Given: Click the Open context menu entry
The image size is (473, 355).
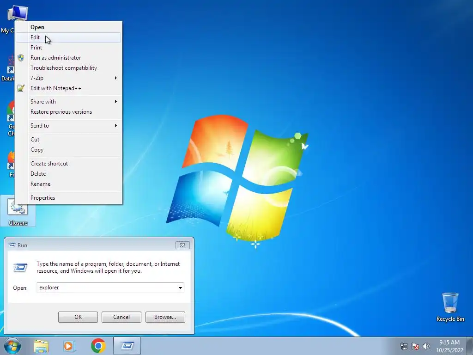Looking at the screenshot, I should tap(68, 27).
